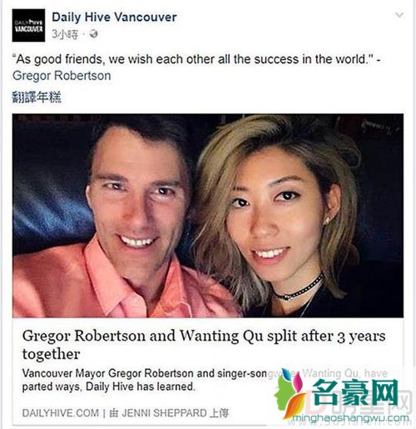Screen dimensions: 416x429
Task: Expand the post options chevron menu
Action: (x=399, y=15)
